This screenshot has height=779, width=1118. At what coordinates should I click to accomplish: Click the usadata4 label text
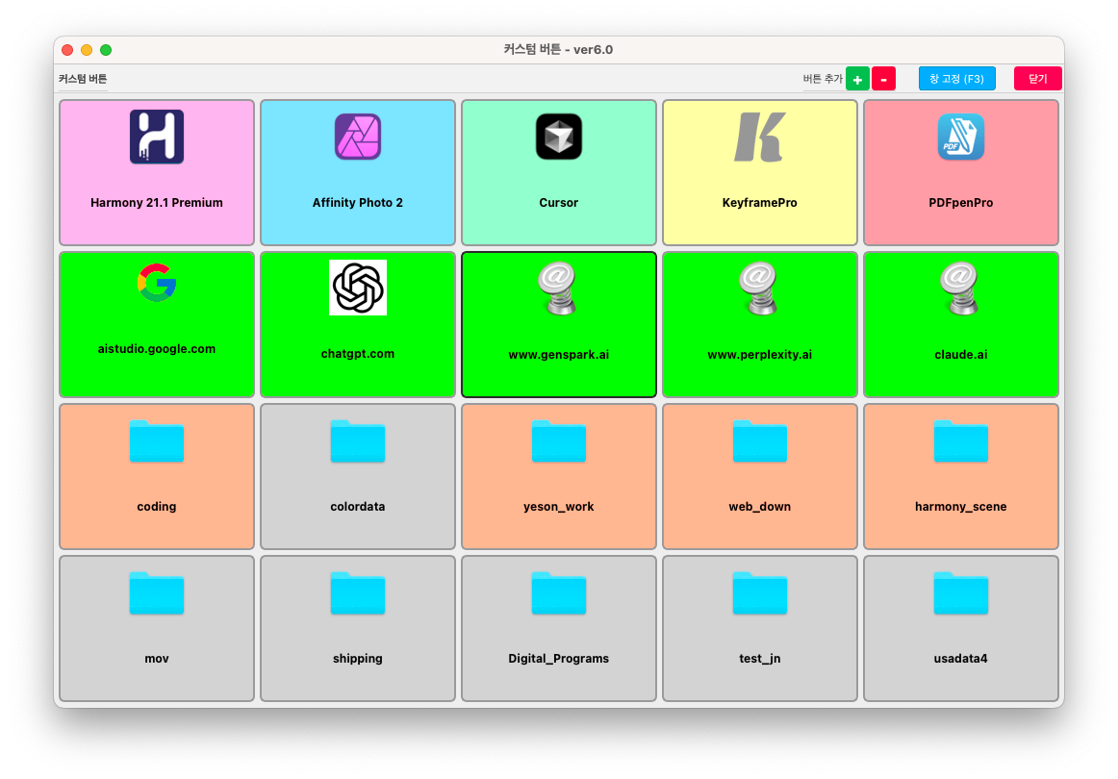(x=961, y=659)
